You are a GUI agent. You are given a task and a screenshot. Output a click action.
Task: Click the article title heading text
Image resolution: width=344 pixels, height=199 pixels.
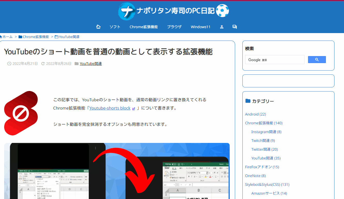point(108,52)
